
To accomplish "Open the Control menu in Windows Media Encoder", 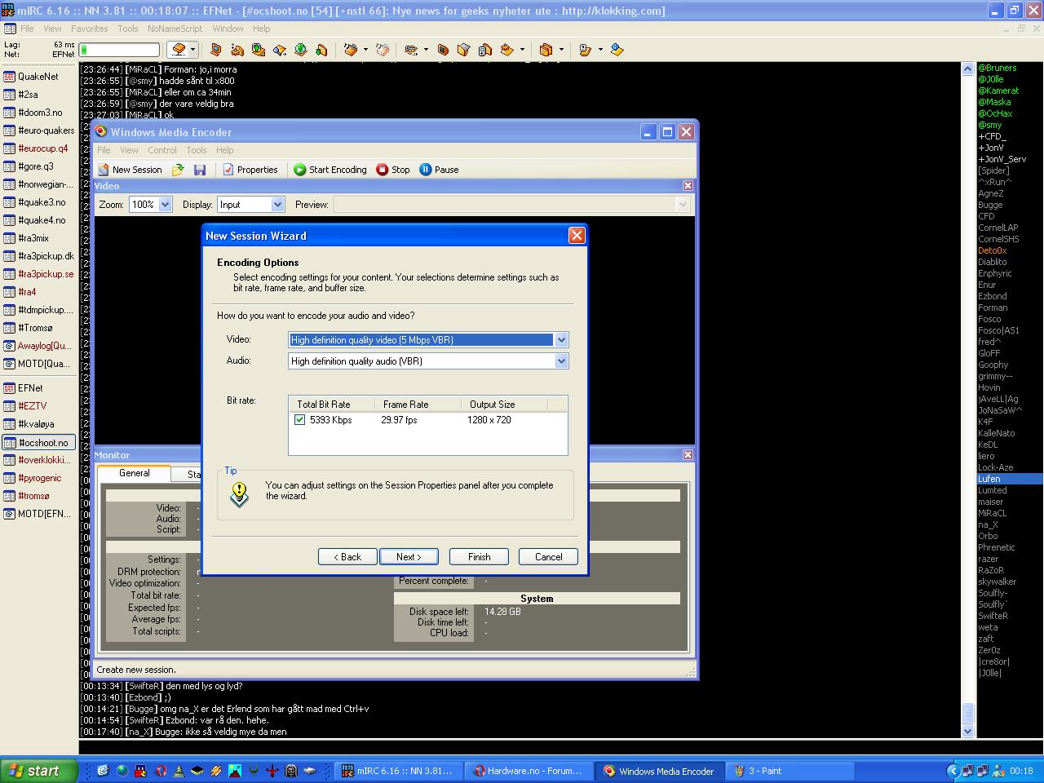I will pos(162,150).
